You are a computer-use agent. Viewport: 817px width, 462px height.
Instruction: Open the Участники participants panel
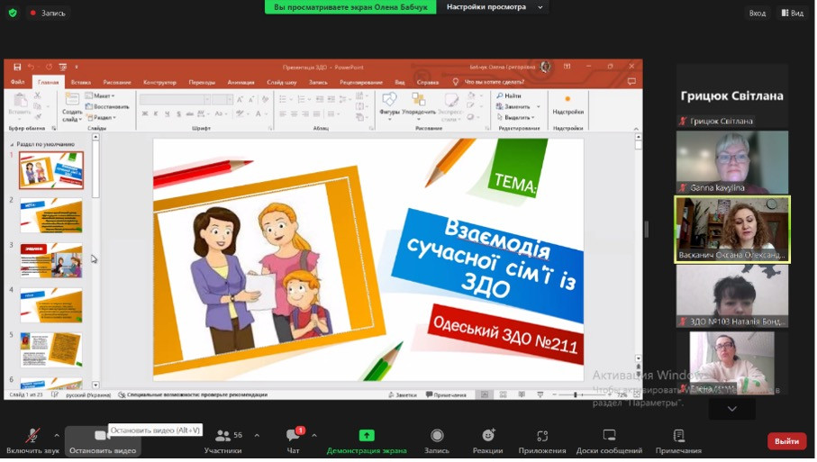[222, 439]
